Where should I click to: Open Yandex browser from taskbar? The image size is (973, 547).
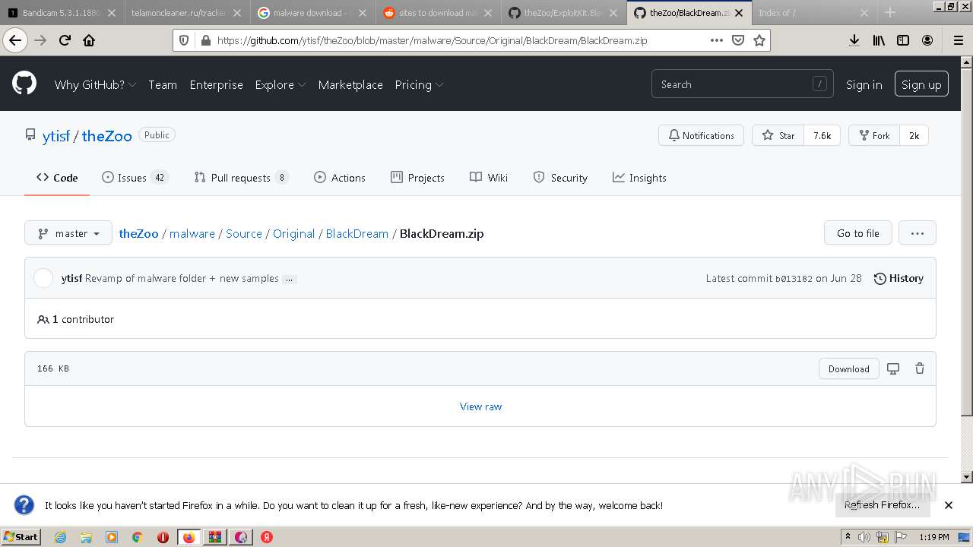267,537
